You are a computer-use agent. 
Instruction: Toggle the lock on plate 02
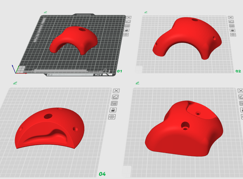pos(233,30)
